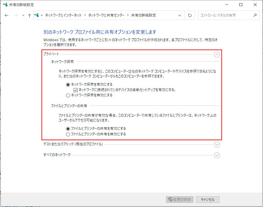Image resolution: width=263 pixels, height=207 pixels.
Task: Select ファイルとプリンターの共有を有効にする radio
Action: pos(68,129)
